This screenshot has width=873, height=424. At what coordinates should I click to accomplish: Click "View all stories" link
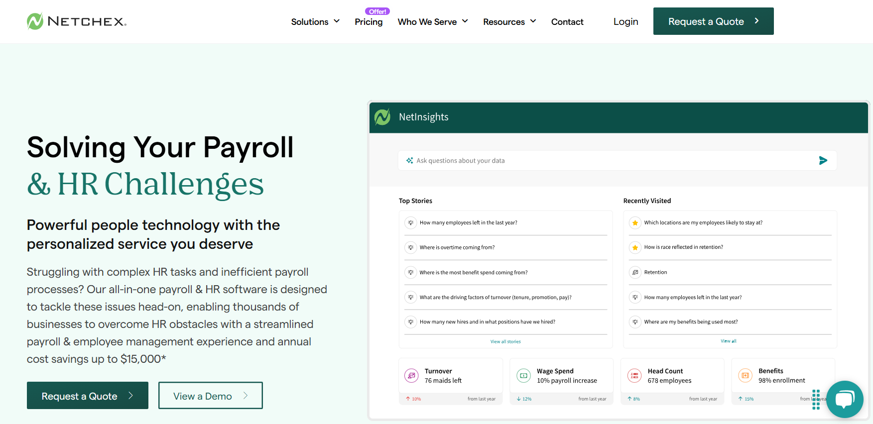coord(505,341)
